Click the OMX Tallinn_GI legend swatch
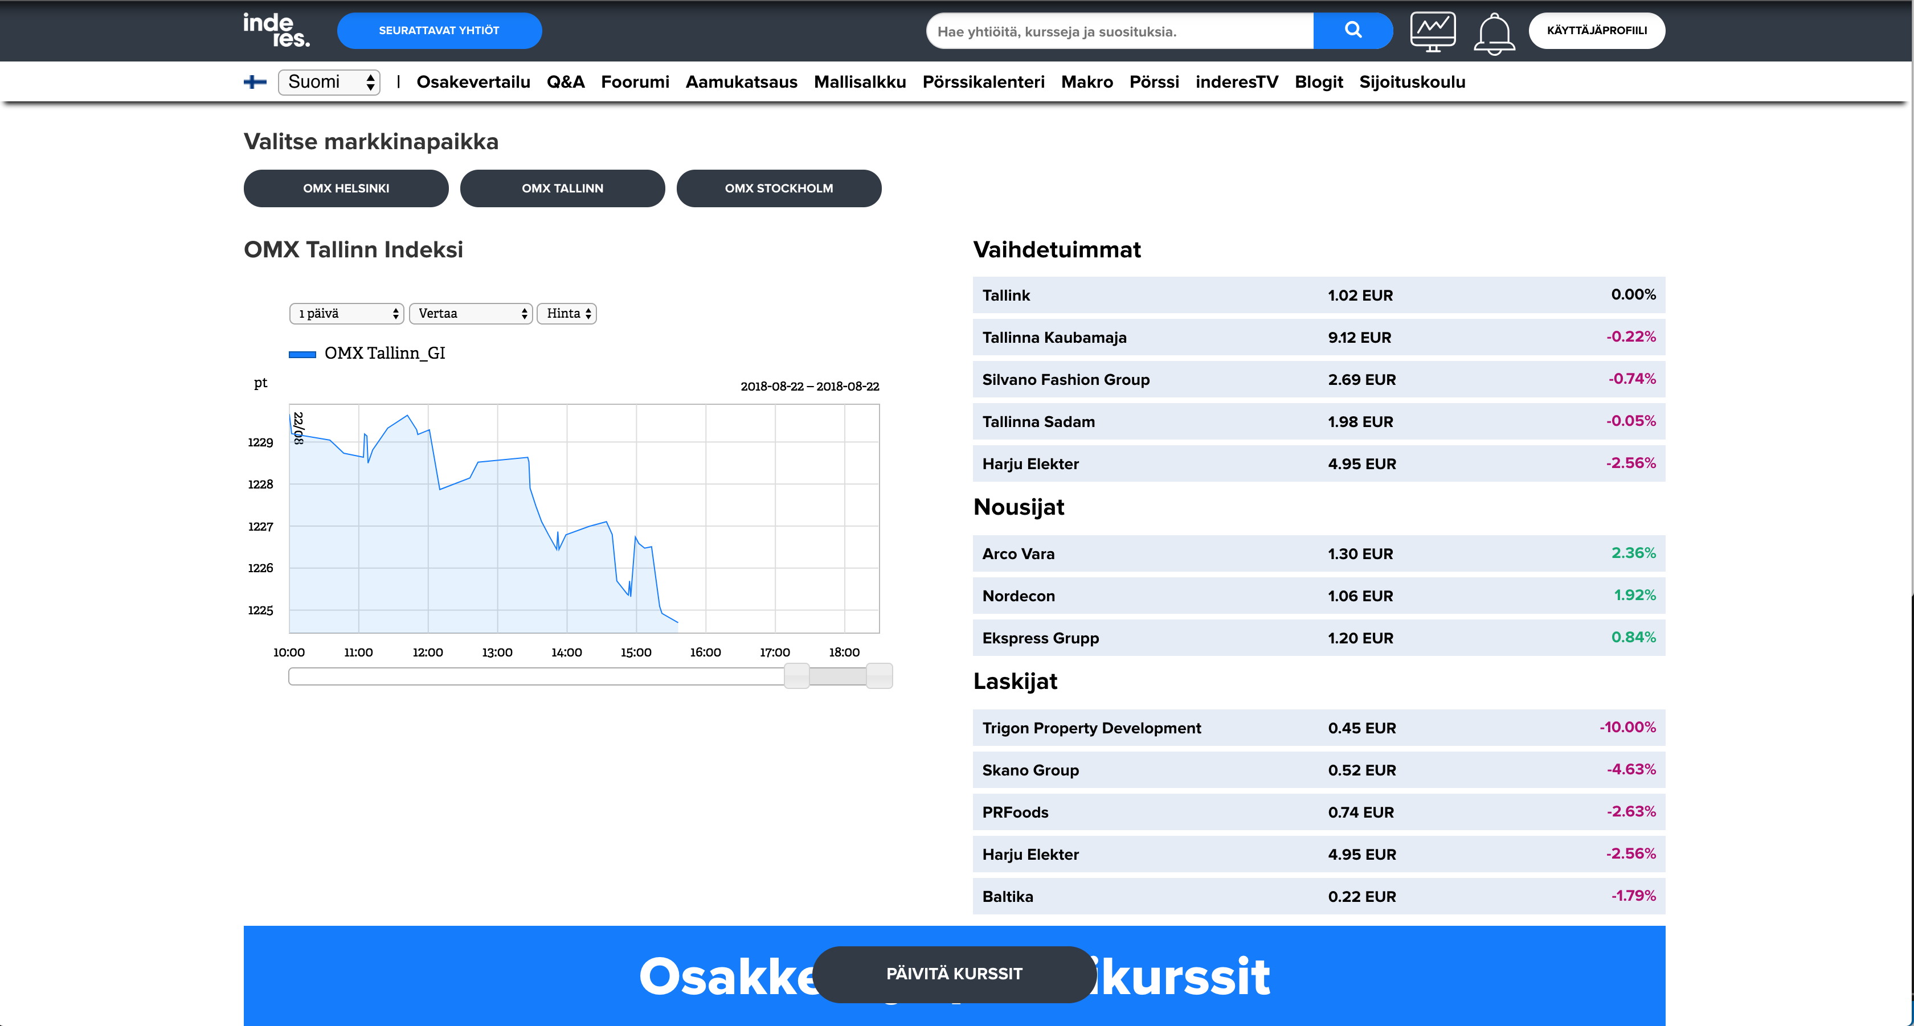The height and width of the screenshot is (1026, 1914). coord(302,354)
